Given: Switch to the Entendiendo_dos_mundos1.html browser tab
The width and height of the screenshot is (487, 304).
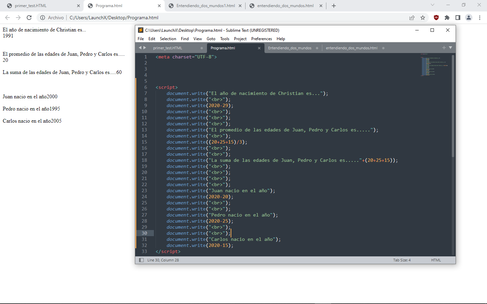Looking at the screenshot, I should (x=205, y=6).
